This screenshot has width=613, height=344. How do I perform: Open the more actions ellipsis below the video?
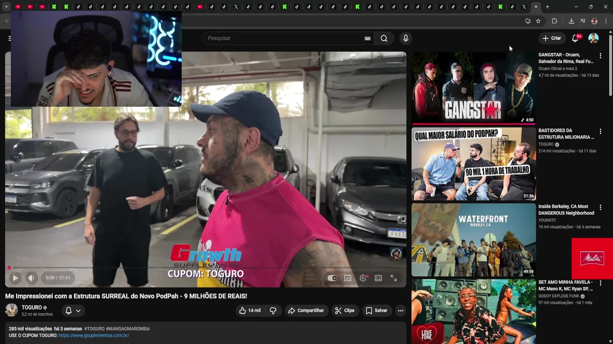click(400, 311)
